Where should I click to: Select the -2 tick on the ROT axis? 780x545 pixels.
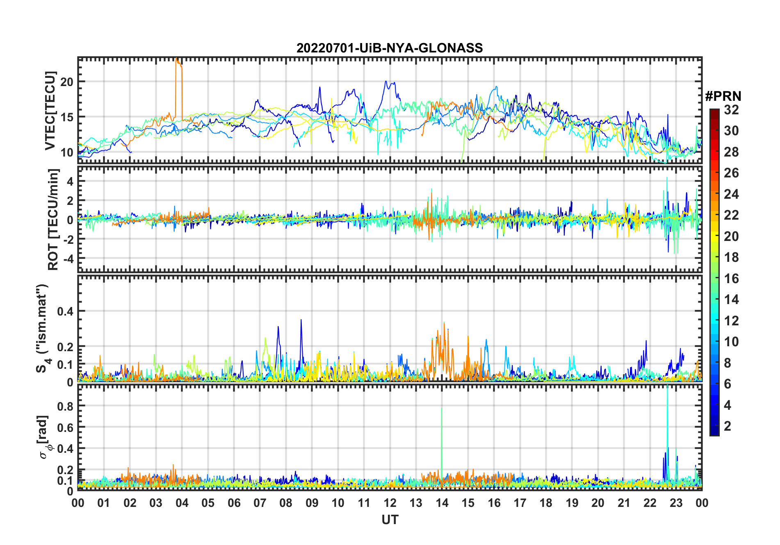coord(68,239)
